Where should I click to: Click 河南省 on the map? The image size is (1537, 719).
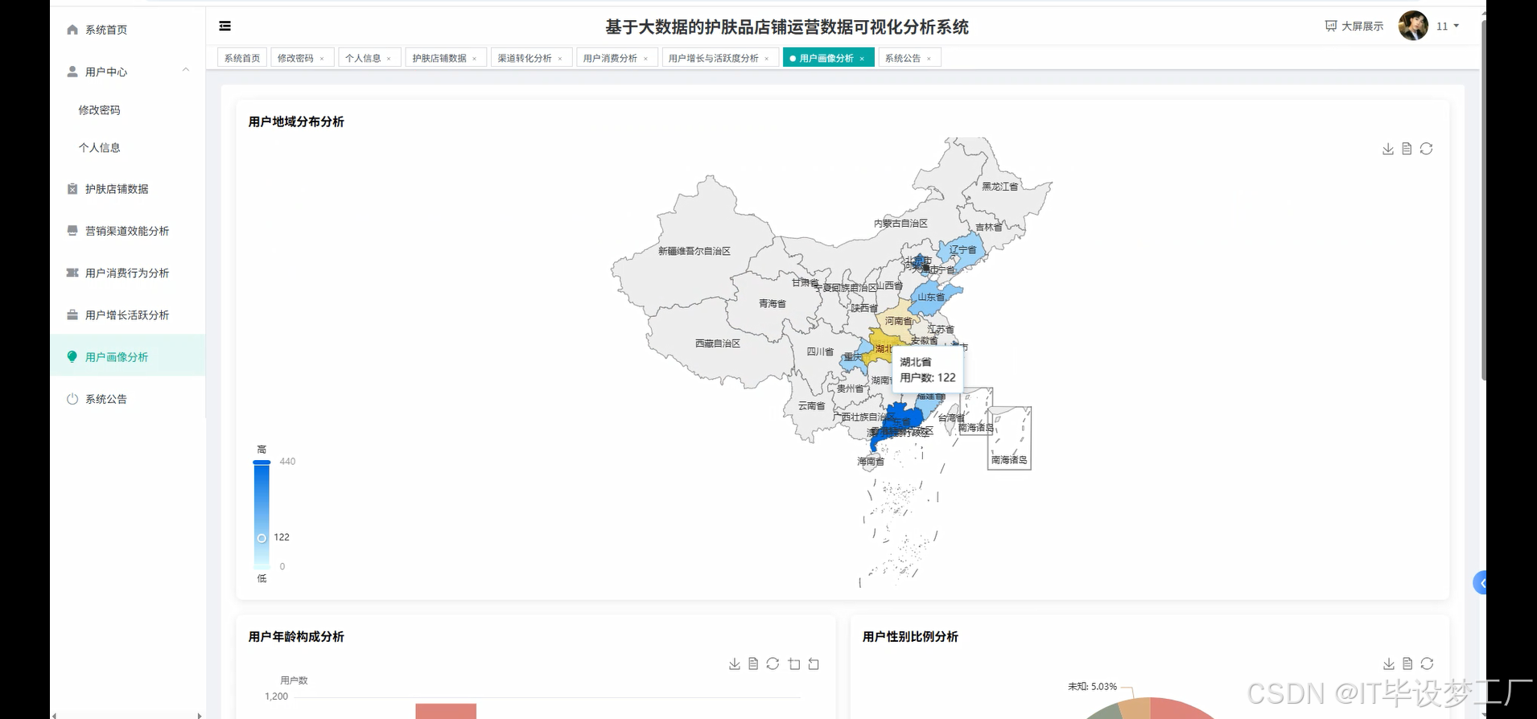(x=897, y=320)
